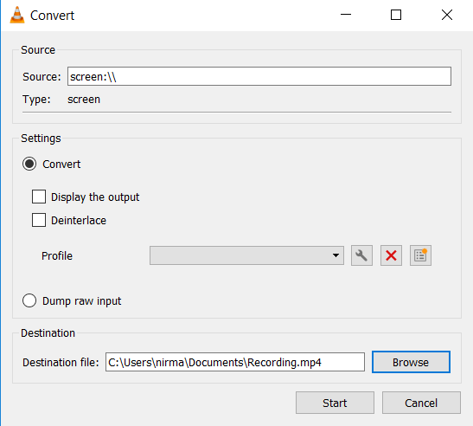Browse for a destination file
473x426 pixels.
pos(411,362)
